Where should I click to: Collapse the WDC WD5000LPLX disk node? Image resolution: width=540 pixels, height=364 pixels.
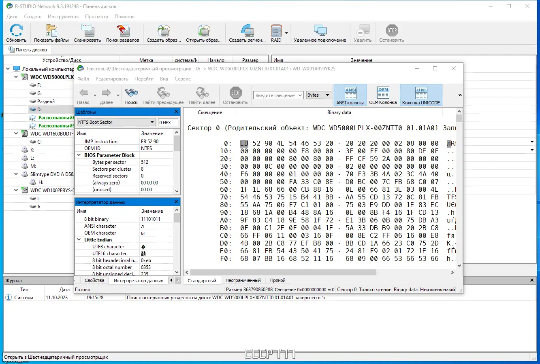16,77
